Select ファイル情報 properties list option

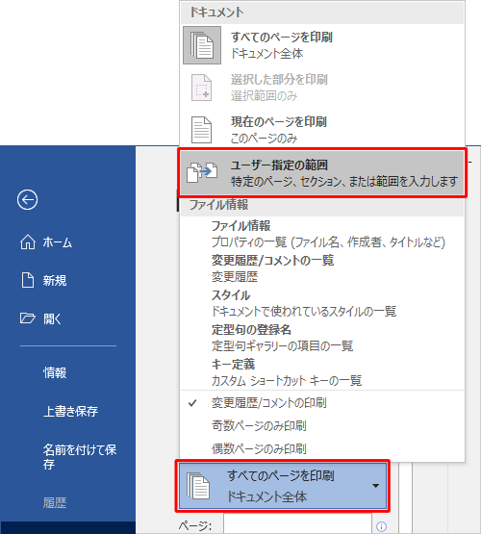tap(321, 234)
